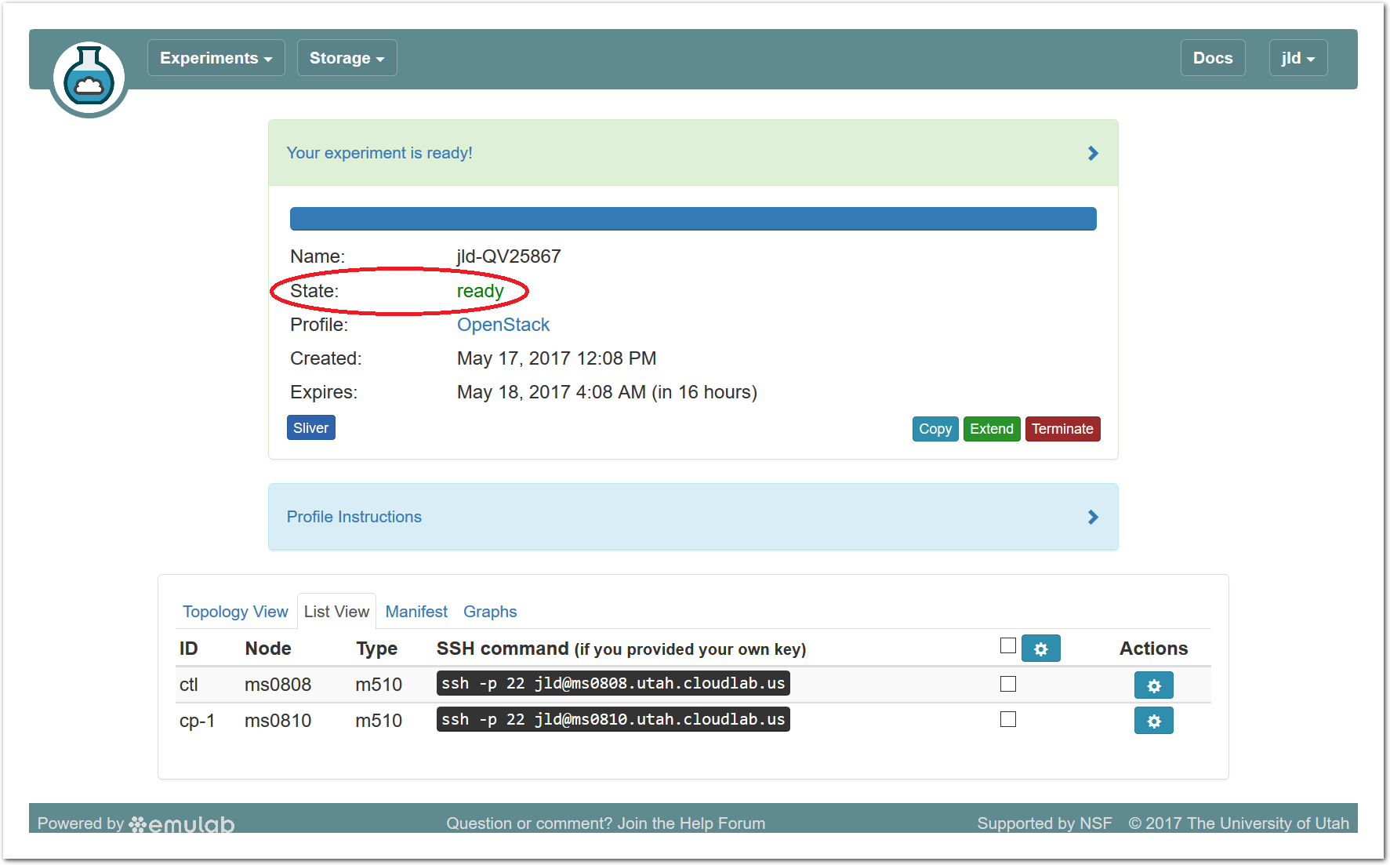Switch to the Manifest tab
Viewport: 1390px width, 865px height.
pos(416,612)
